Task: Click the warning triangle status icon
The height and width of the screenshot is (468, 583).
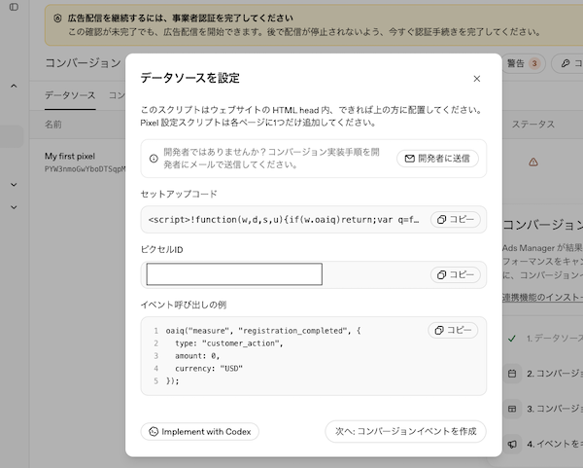Action: (x=533, y=162)
